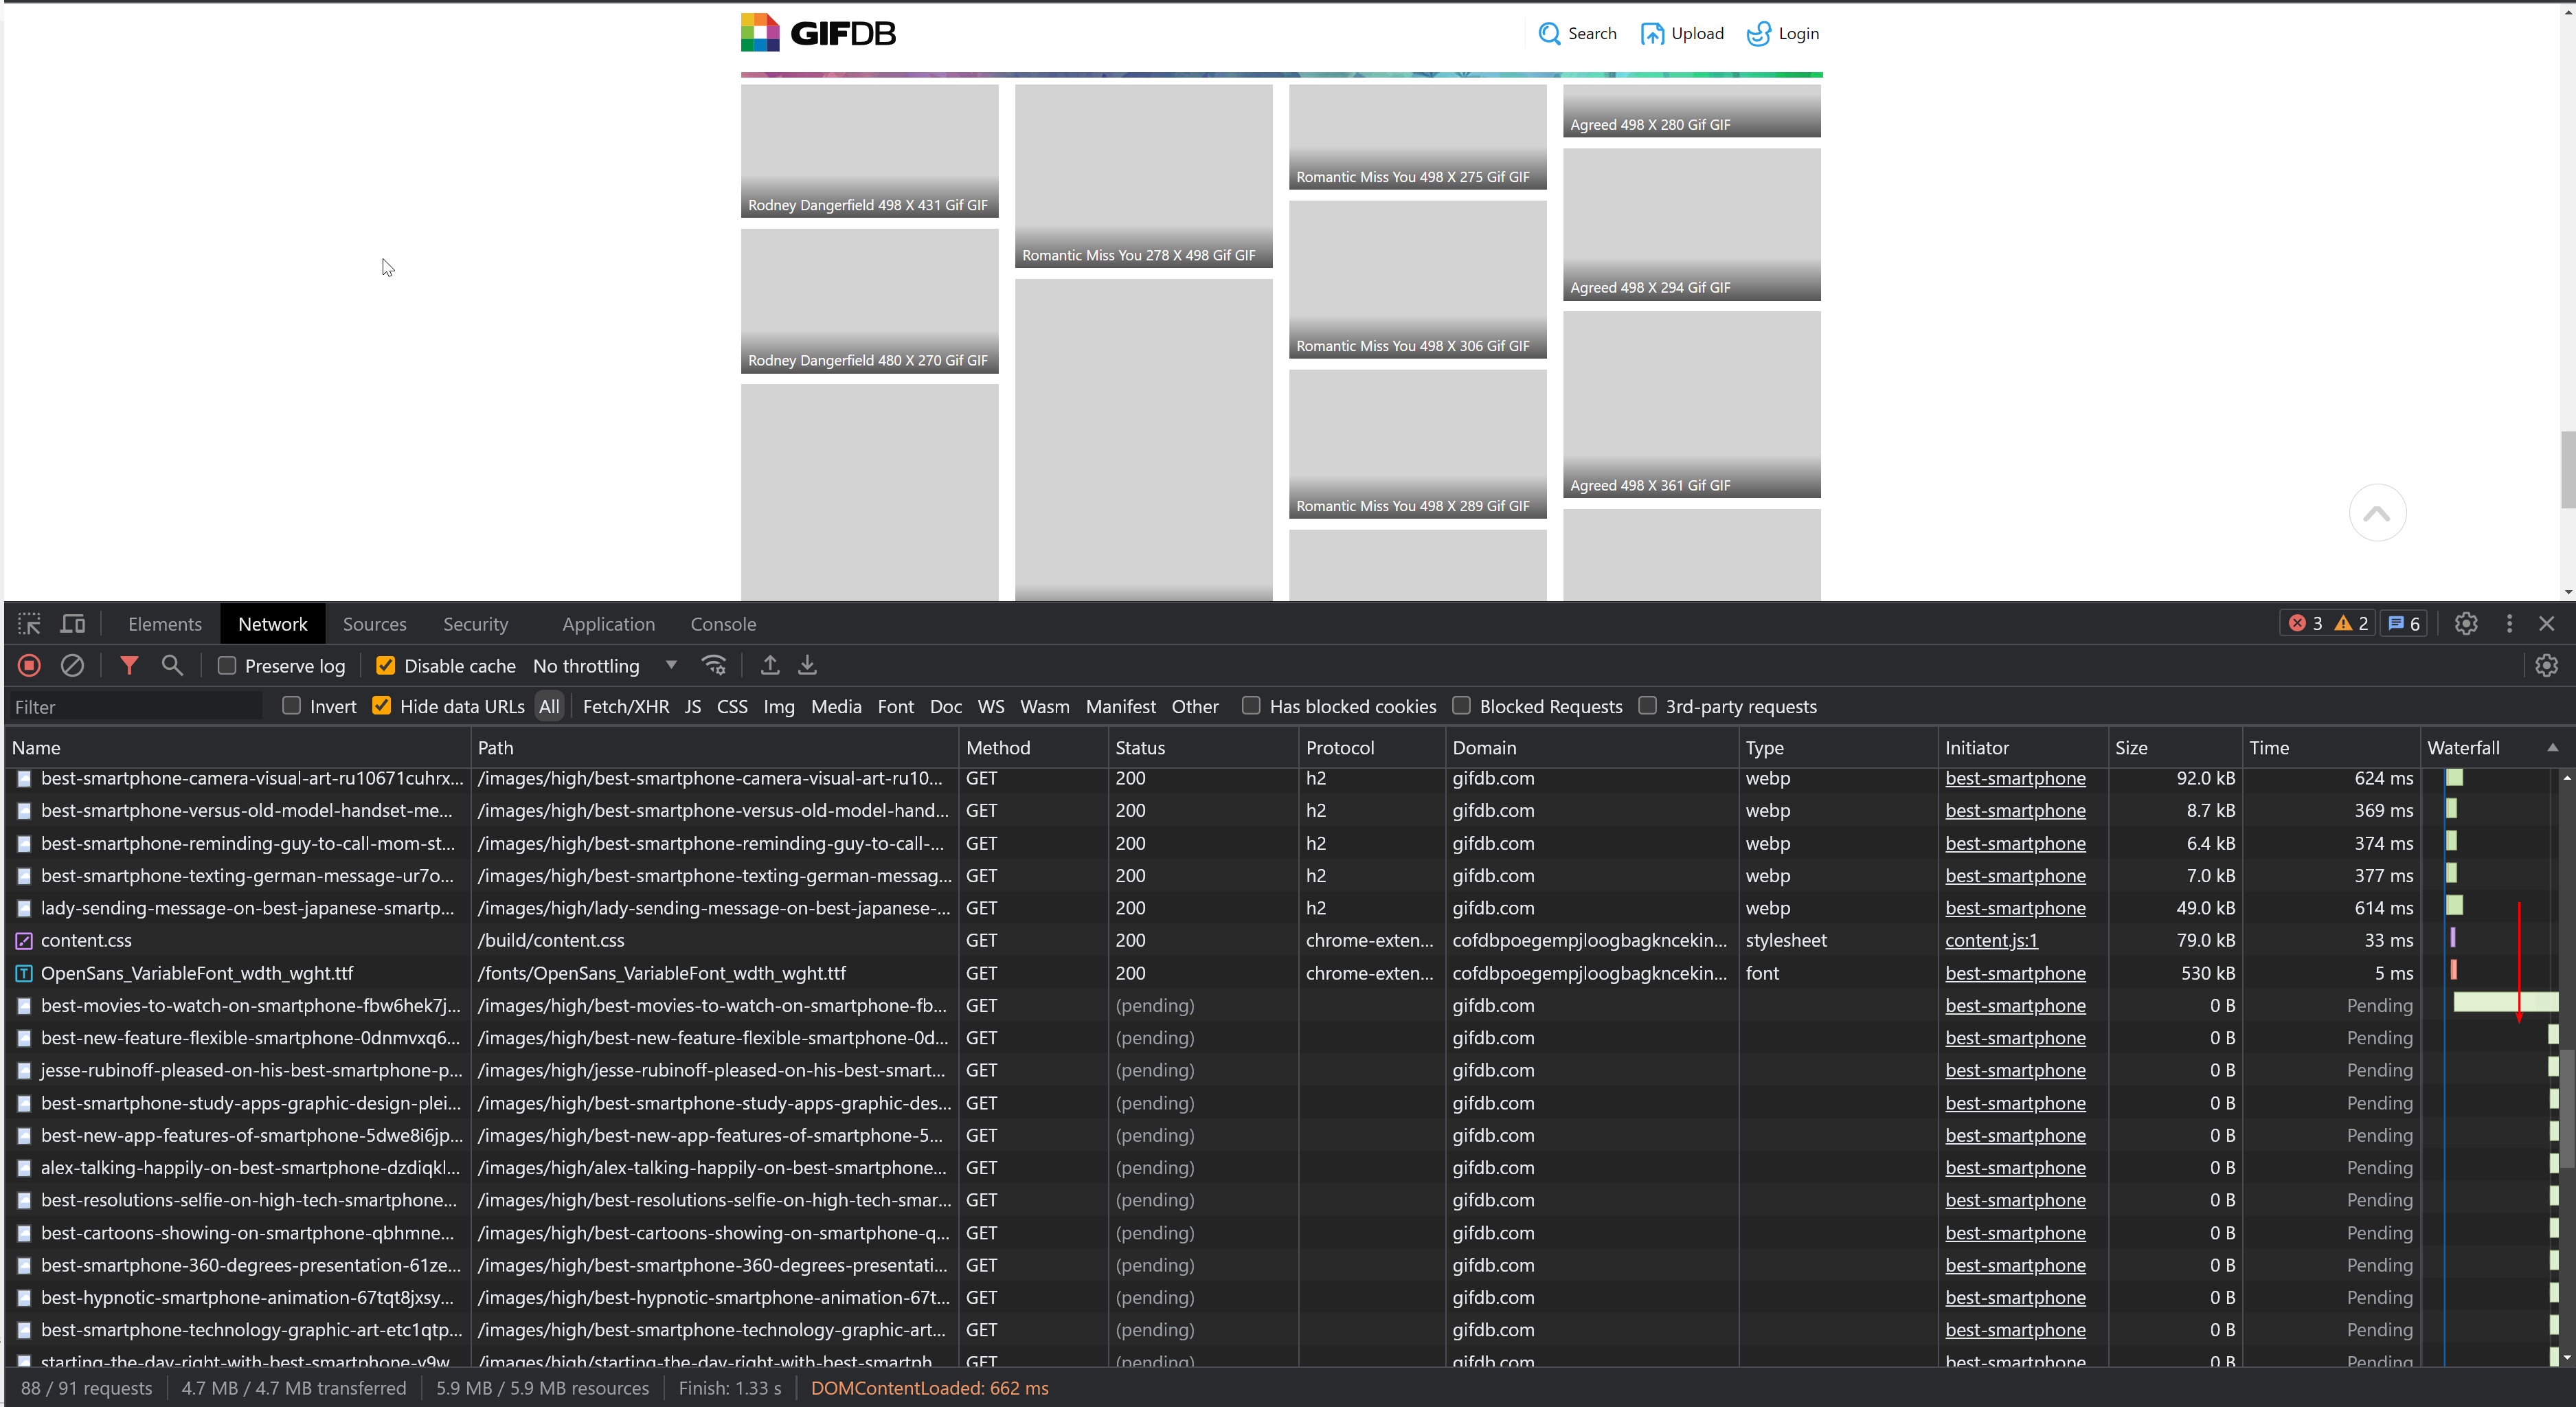This screenshot has height=1407, width=2576.
Task: Select the inspect element tool in DevTools
Action: 29,623
